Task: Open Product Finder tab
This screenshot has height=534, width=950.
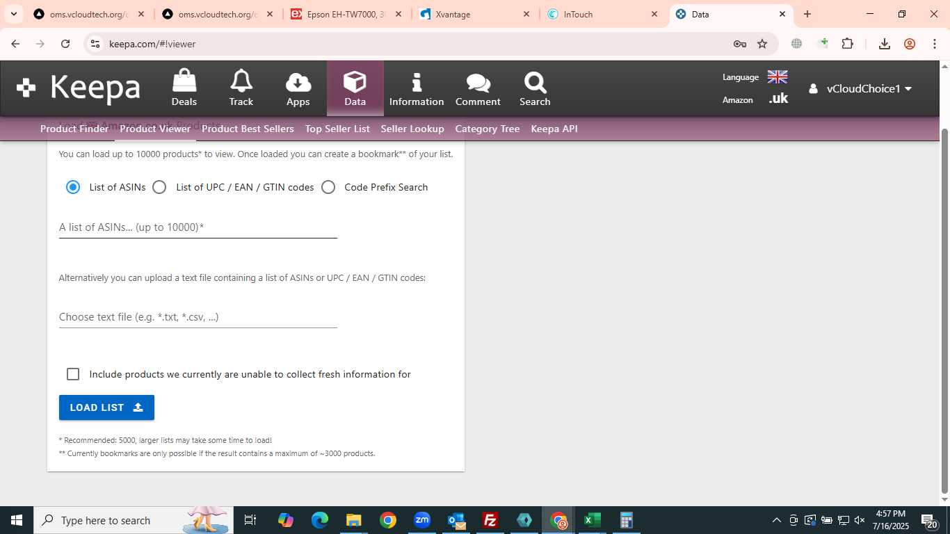Action: click(x=74, y=129)
